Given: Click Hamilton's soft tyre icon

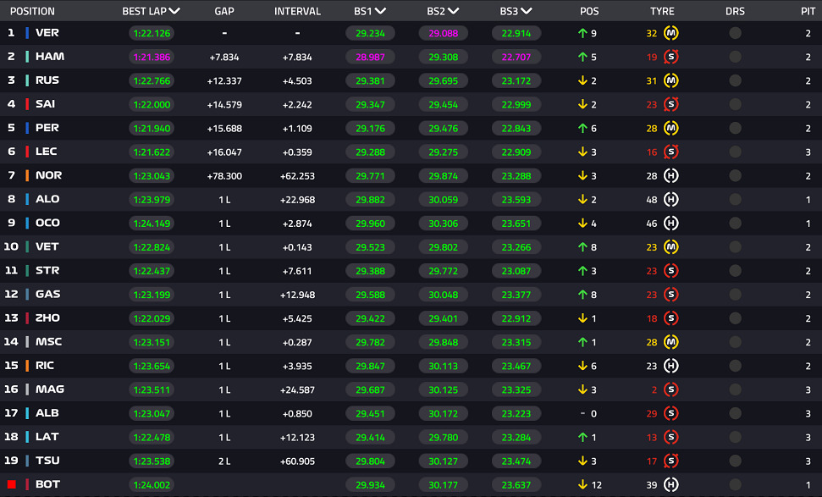Looking at the screenshot, I should tap(671, 57).
